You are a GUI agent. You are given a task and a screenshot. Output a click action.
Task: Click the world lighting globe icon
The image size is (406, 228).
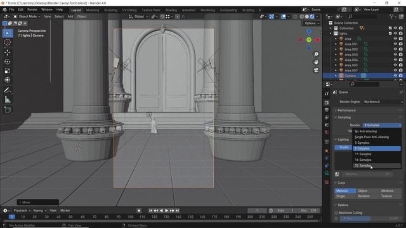(337, 174)
